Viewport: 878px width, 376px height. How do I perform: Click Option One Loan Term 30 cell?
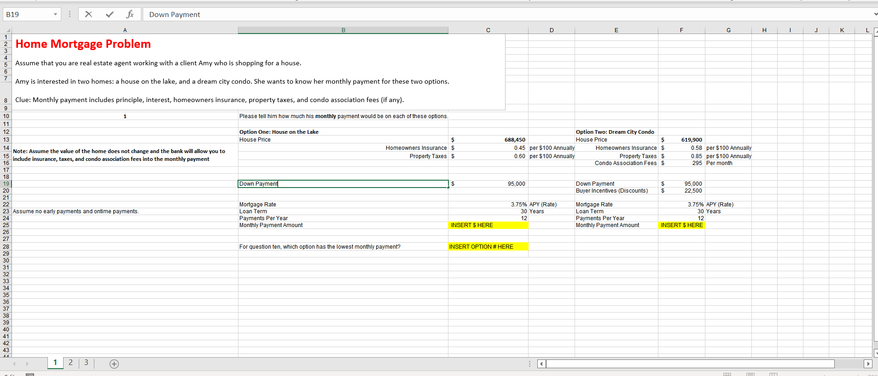coord(488,211)
